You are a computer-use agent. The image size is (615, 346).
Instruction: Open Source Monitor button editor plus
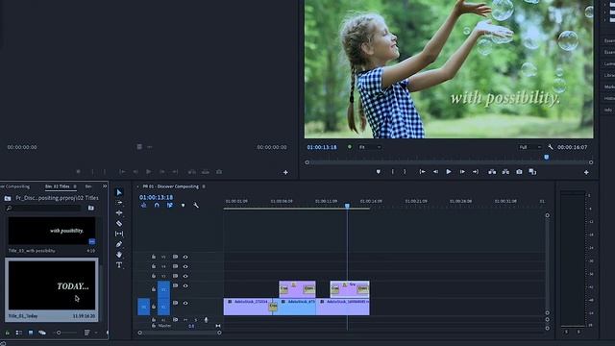coord(285,172)
